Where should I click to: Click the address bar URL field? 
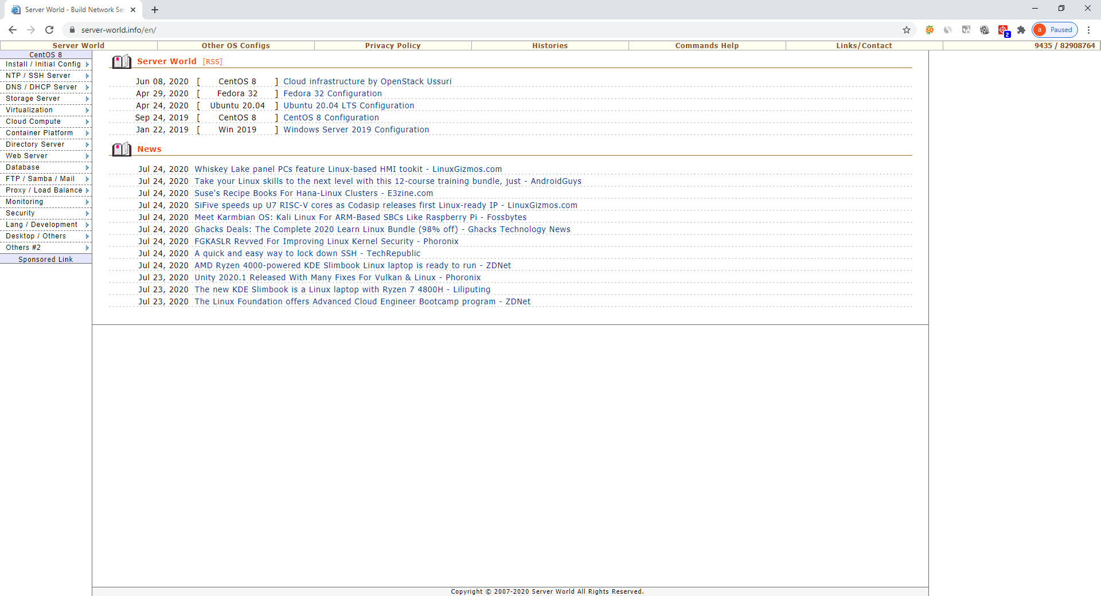pos(459,30)
